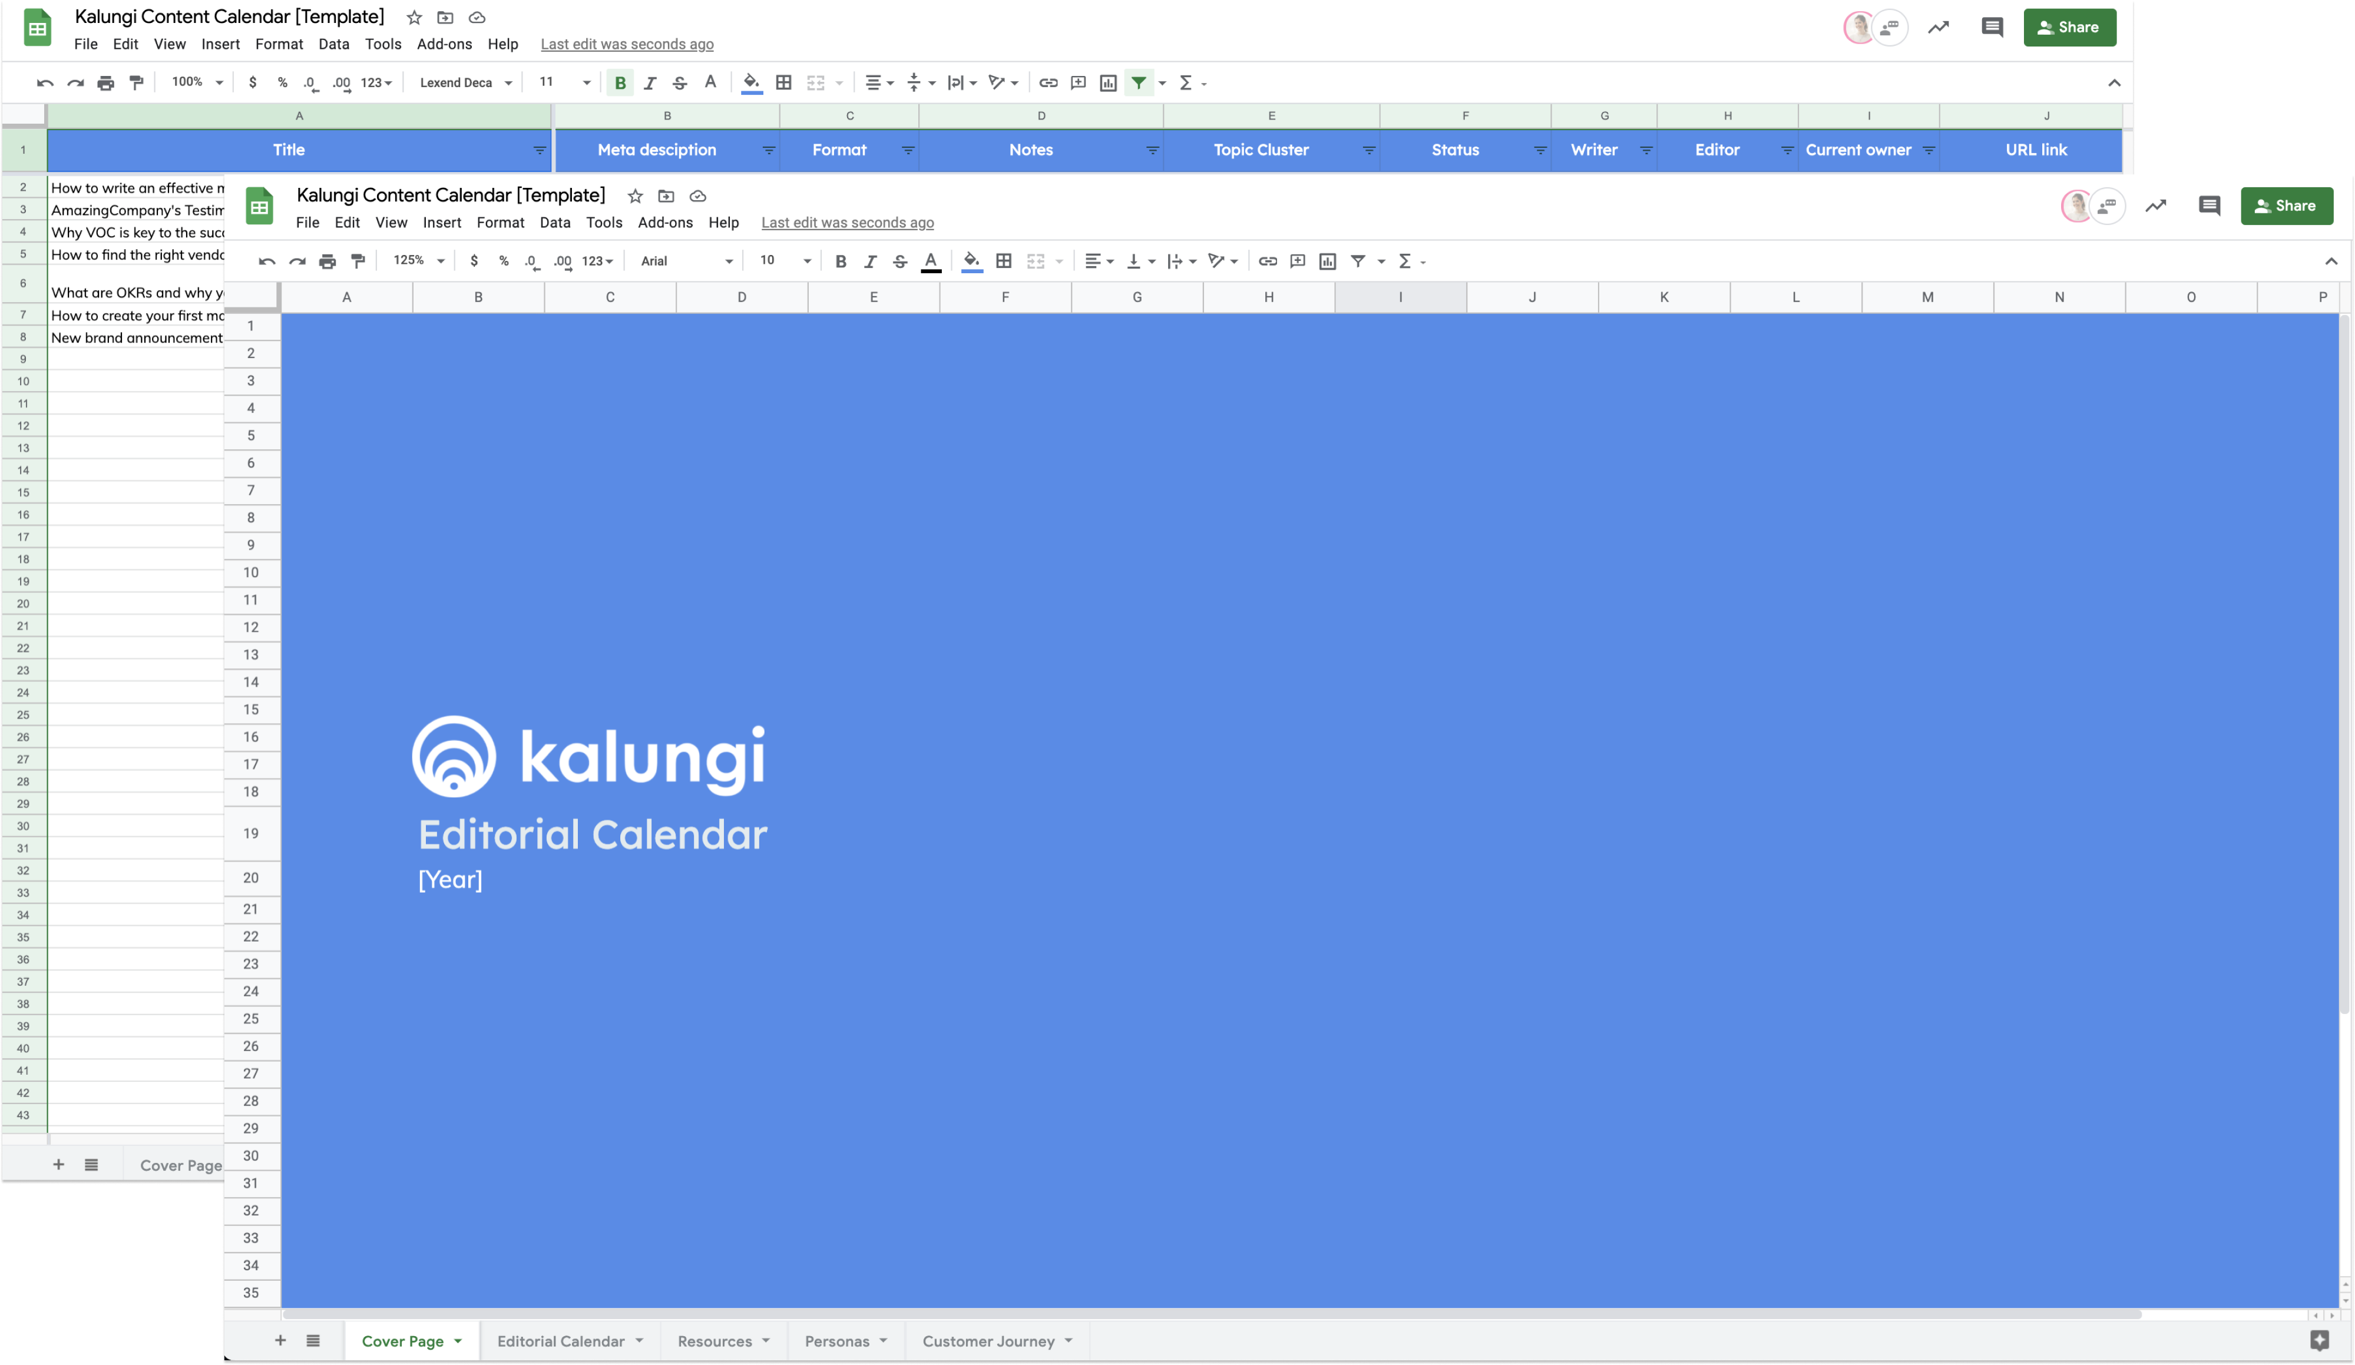Click the insert link icon in front toolbar
Viewport: 2355px width, 1365px height.
[1267, 261]
